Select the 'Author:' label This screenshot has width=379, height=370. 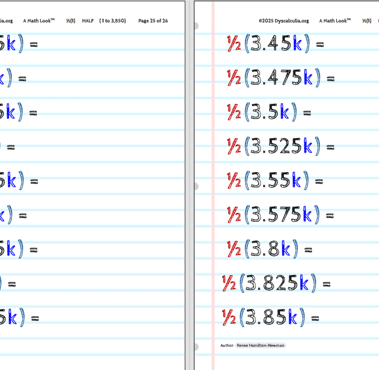coord(227,345)
